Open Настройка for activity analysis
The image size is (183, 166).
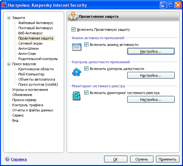[x=151, y=51]
